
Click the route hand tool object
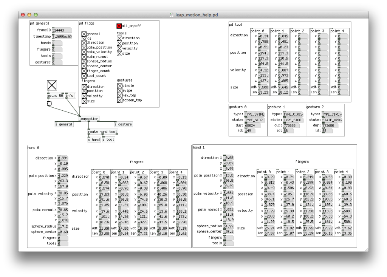click(x=102, y=132)
